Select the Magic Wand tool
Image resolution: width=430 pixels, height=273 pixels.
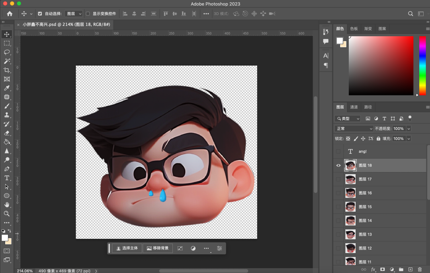(x=7, y=61)
